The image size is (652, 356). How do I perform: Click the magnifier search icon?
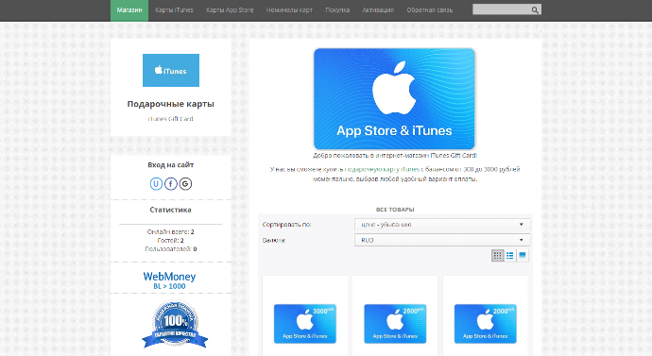(x=535, y=9)
